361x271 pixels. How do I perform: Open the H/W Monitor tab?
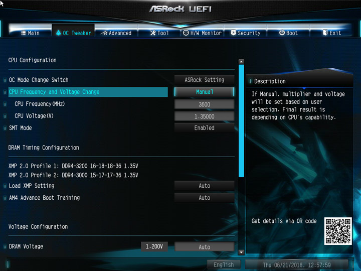[x=202, y=33]
